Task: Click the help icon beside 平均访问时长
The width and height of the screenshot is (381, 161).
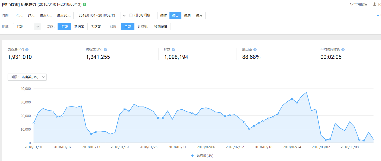Action: pos(343,50)
